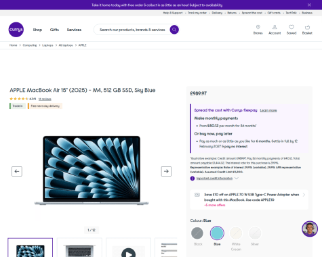The width and height of the screenshot is (322, 257).
Task: Show +5 more offers
Action: coord(215,205)
